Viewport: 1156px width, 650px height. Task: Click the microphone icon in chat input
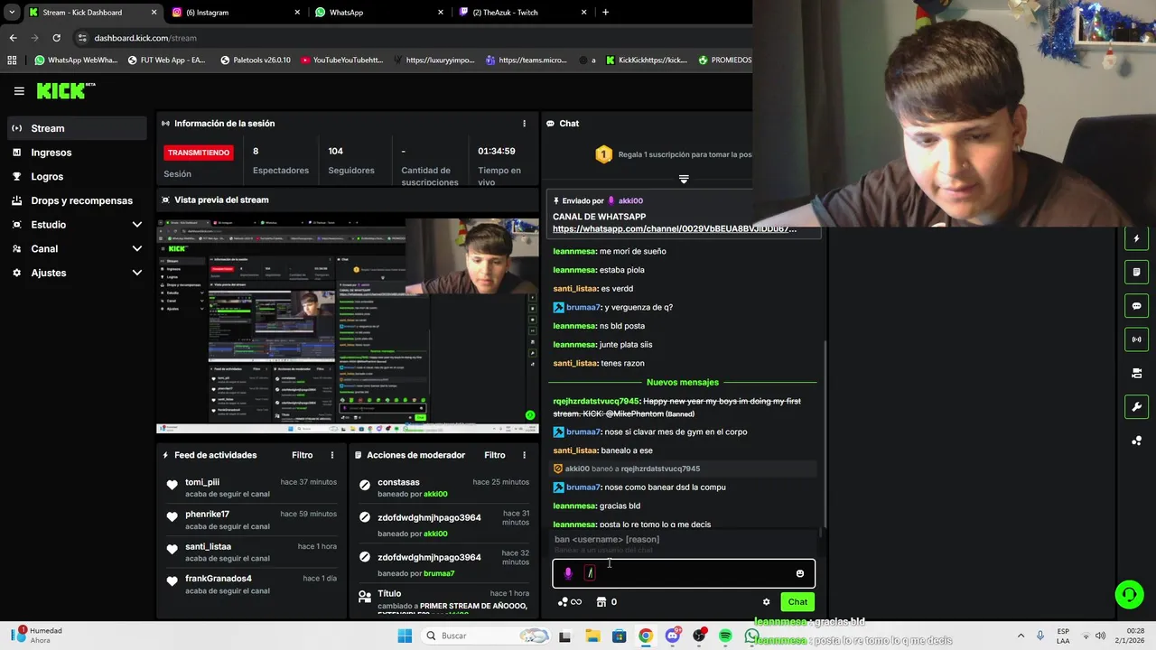click(568, 573)
